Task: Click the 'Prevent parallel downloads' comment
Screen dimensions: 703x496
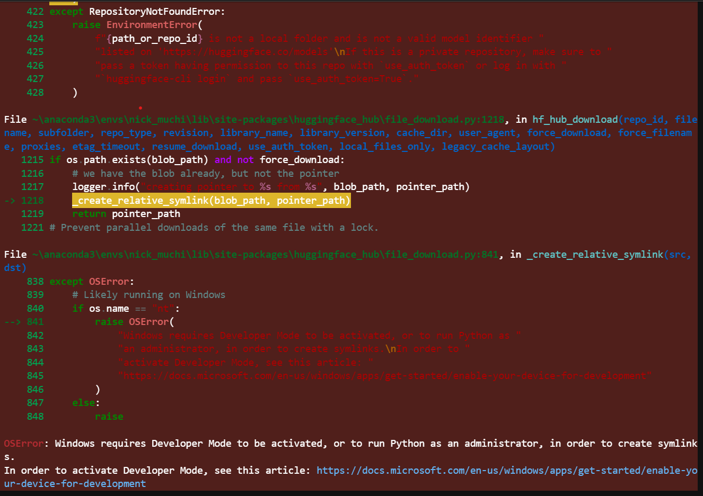Action: pos(214,228)
